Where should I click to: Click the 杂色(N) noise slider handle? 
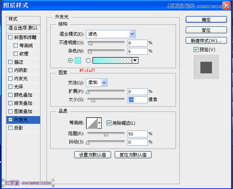click(90, 52)
